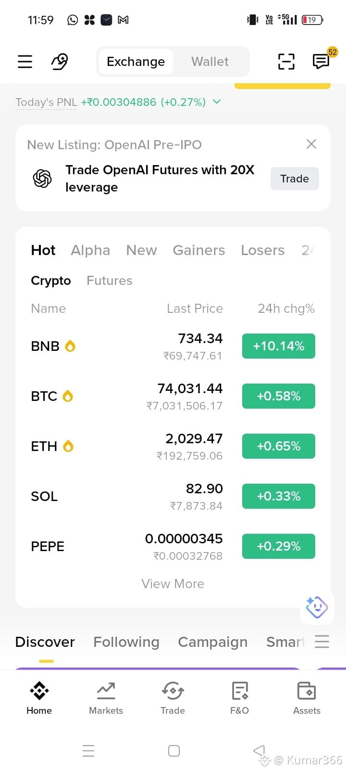Switch to the Wallet toggle
This screenshot has height=772, width=346.
pos(210,62)
